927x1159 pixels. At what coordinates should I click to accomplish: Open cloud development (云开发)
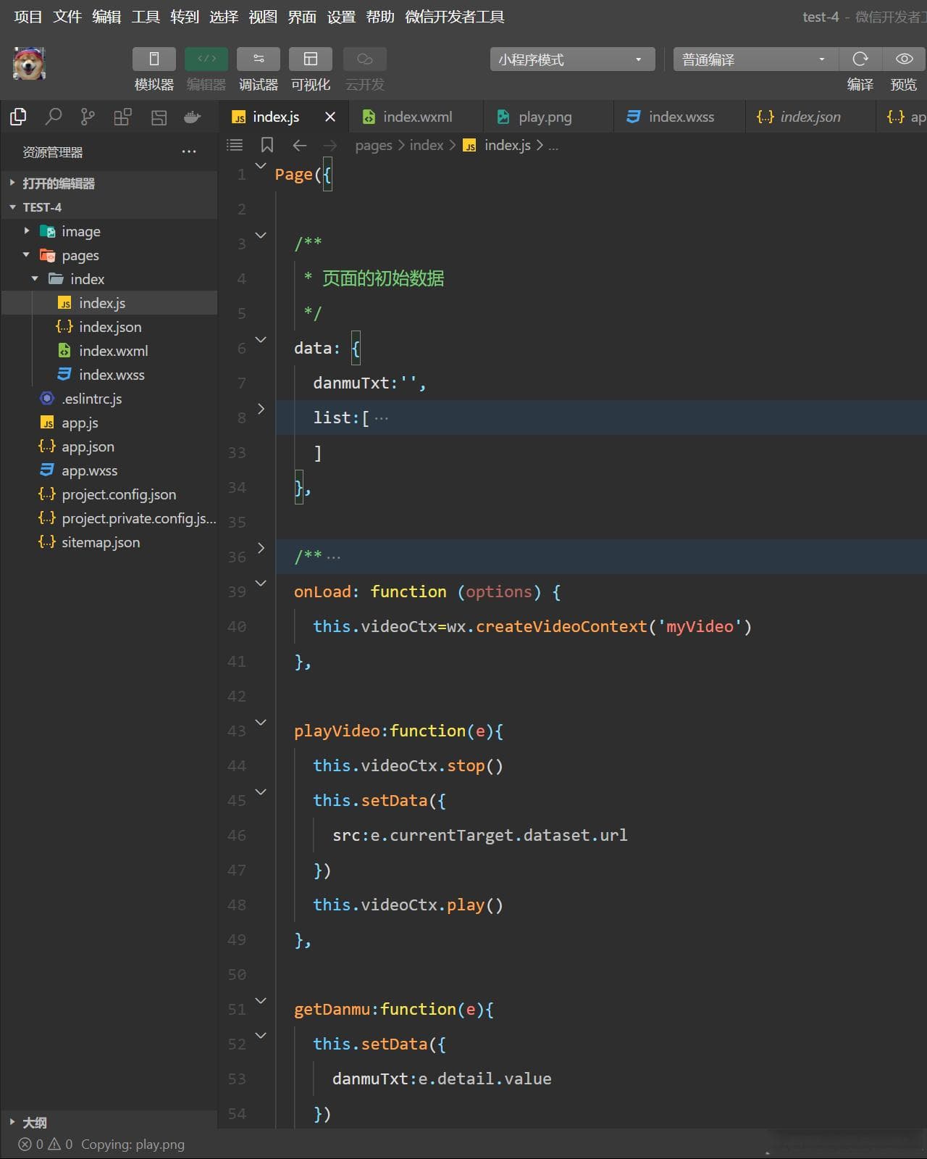point(364,59)
